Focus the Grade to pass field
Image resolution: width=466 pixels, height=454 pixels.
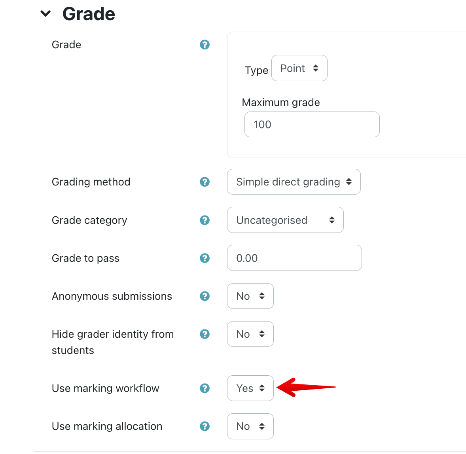click(294, 258)
